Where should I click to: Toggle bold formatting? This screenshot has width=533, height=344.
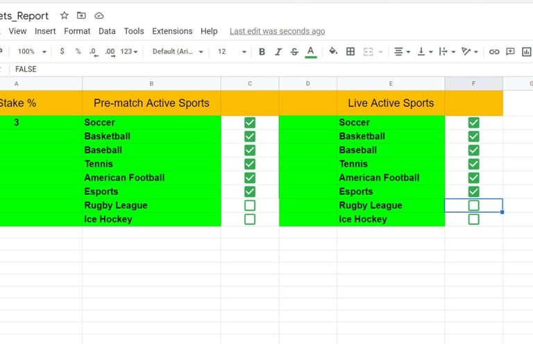coord(262,51)
